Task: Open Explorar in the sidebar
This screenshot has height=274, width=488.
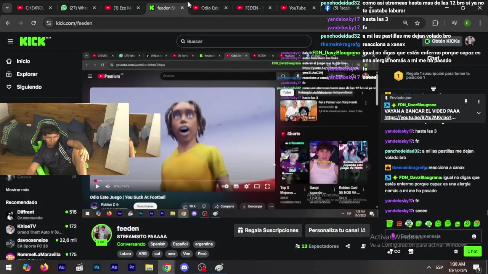Action: (x=27, y=74)
